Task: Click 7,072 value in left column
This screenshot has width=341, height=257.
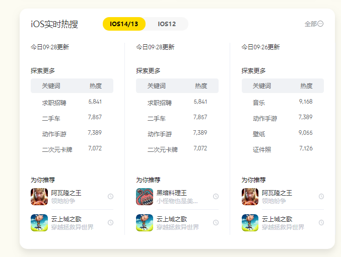Action: [95, 148]
